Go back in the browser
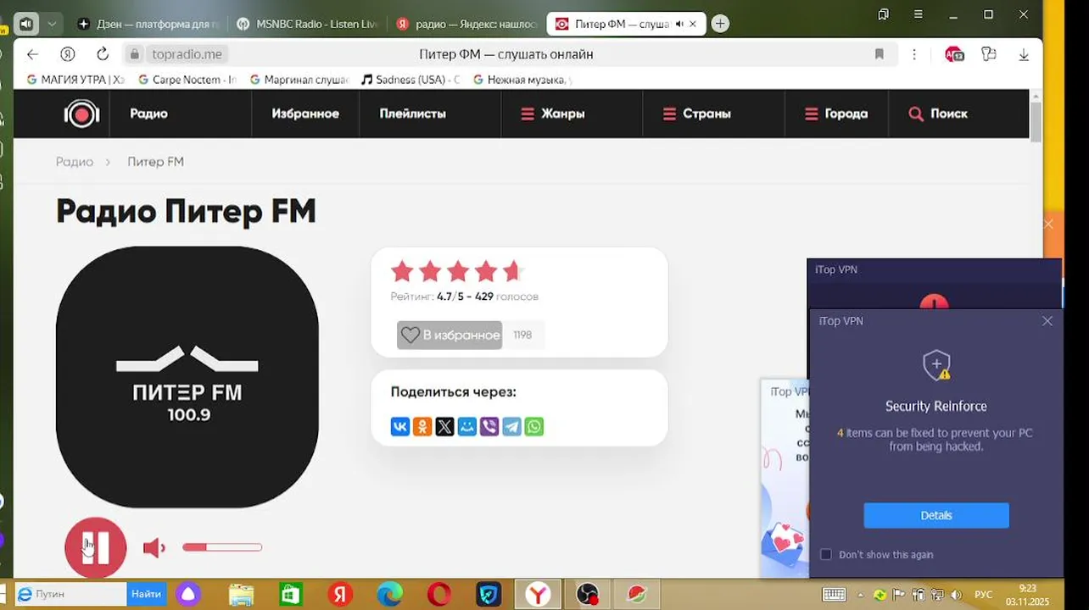The image size is (1089, 610). tap(32, 54)
